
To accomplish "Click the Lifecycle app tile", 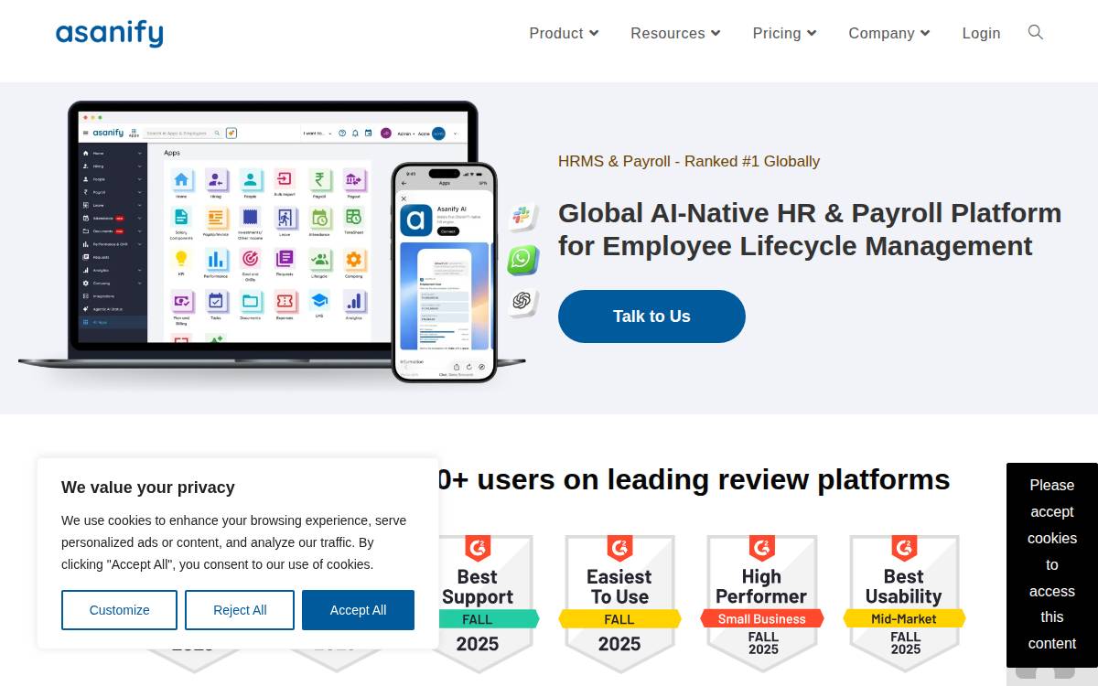I will coord(319,262).
